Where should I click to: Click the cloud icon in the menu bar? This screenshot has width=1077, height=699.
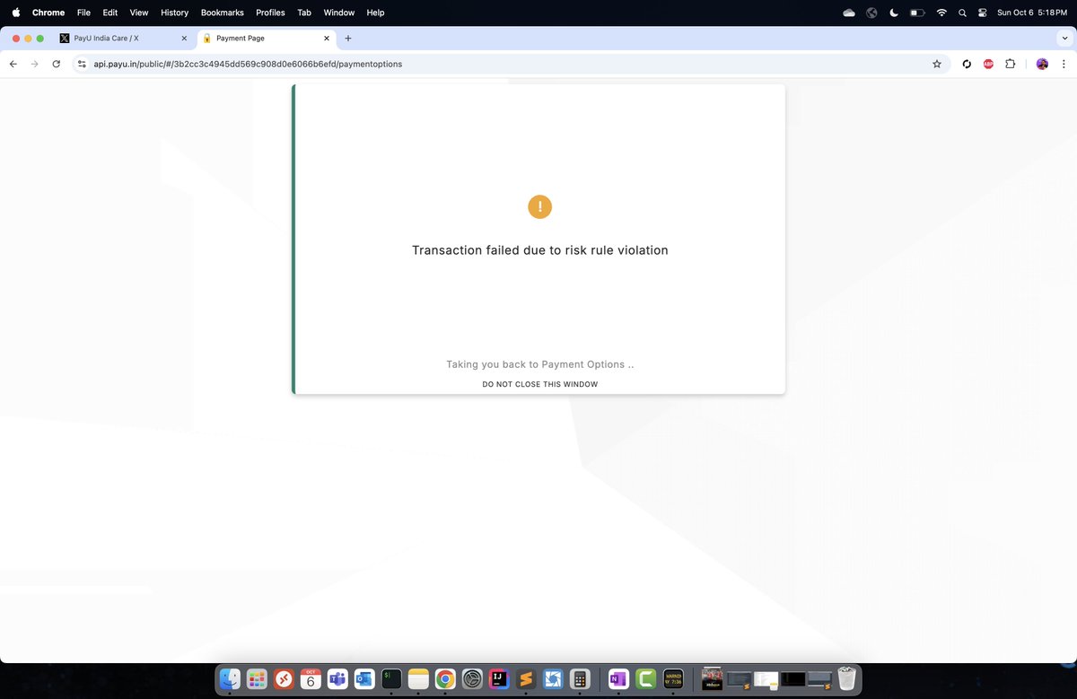[x=849, y=13]
